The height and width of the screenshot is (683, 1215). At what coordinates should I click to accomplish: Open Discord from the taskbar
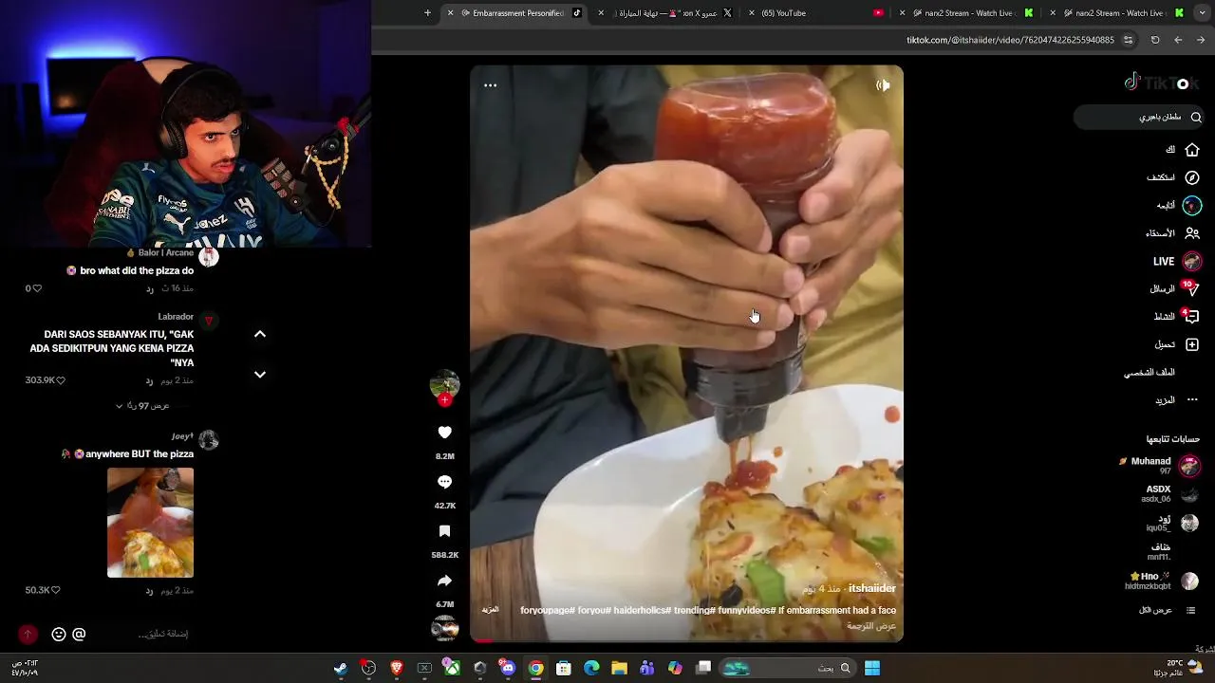[508, 669]
